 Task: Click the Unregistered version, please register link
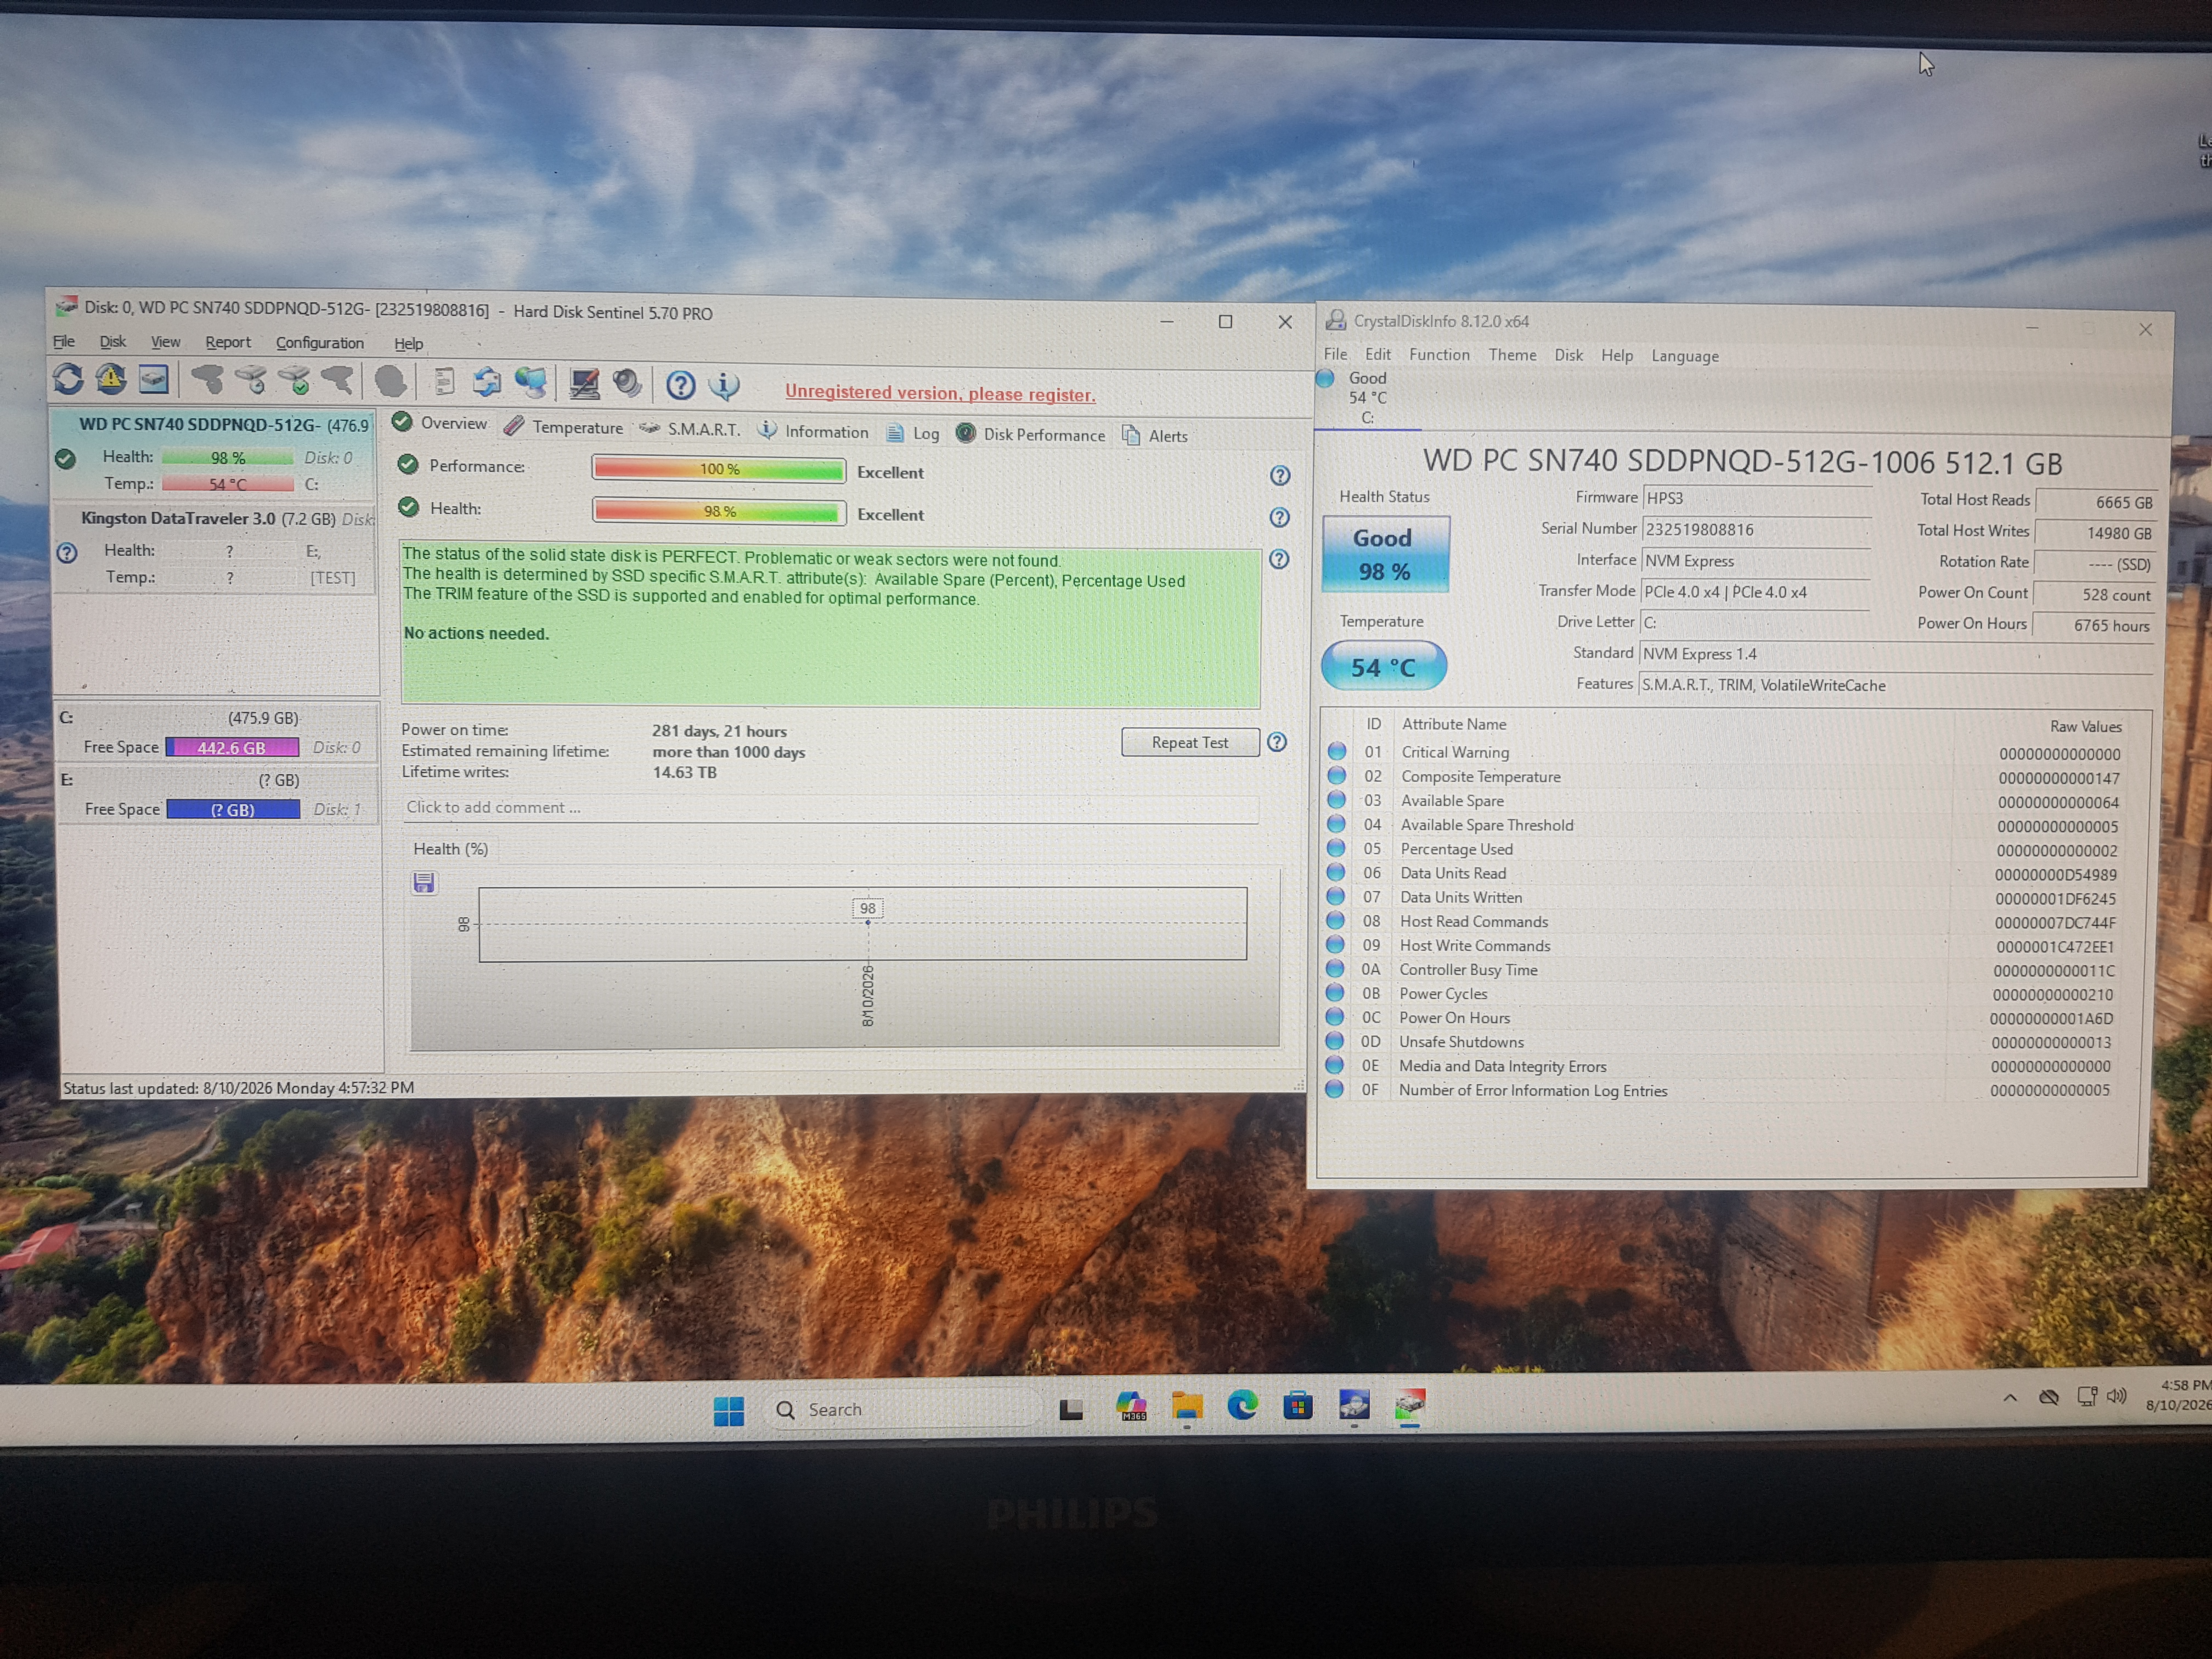(x=940, y=393)
